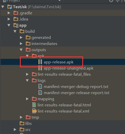The image size is (125, 134).
Task: Collapse the outputs folder arrow
Action: (21, 50)
